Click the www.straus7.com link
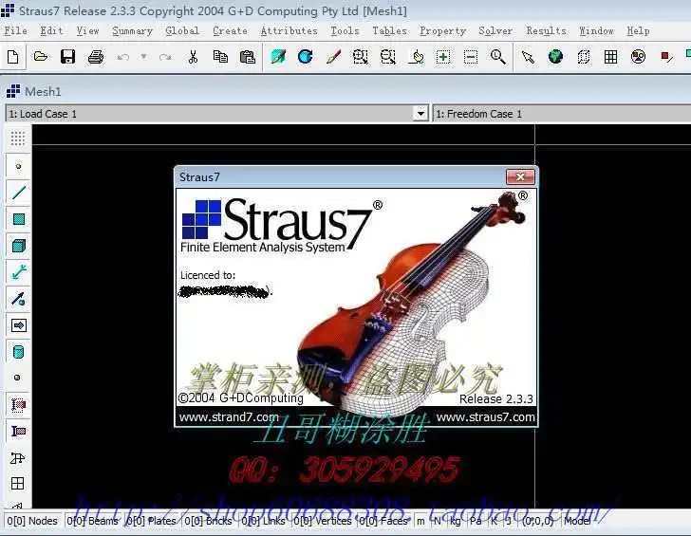 (x=485, y=416)
